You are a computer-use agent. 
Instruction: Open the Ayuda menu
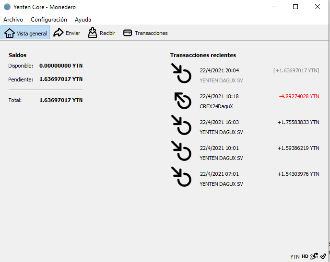tap(83, 20)
